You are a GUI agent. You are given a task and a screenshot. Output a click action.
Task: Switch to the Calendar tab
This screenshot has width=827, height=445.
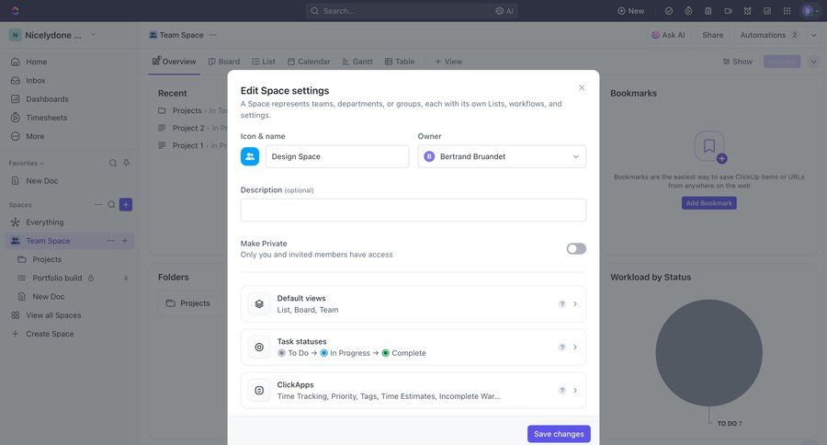point(309,62)
